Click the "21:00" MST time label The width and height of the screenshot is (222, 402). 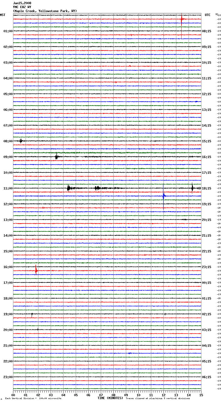click(x=8, y=346)
